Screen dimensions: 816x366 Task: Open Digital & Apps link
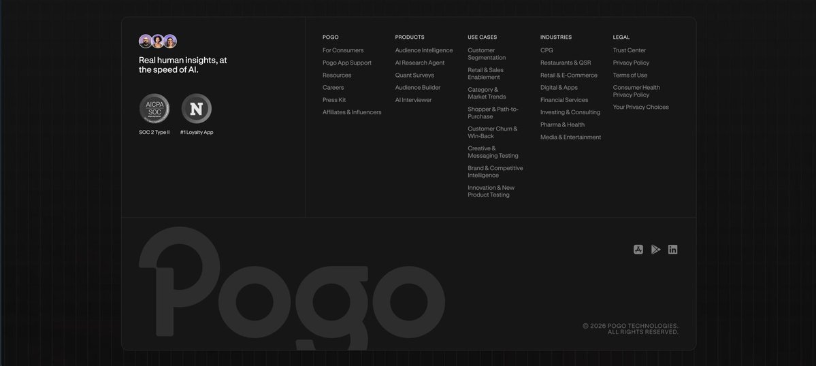coord(559,87)
